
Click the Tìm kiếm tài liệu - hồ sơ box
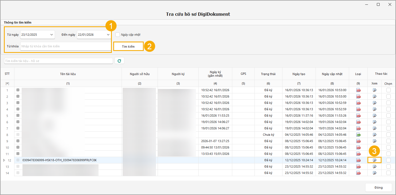click(59, 61)
